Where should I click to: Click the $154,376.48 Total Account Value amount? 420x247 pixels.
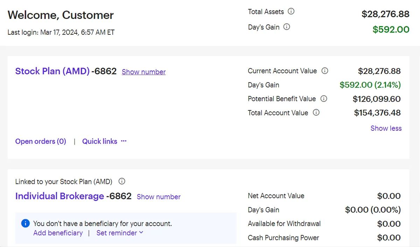click(x=377, y=113)
